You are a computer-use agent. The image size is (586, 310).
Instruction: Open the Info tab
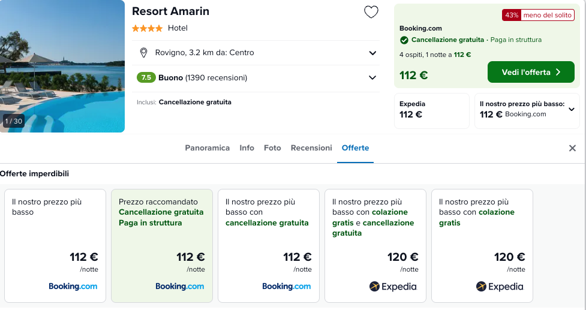(247, 148)
